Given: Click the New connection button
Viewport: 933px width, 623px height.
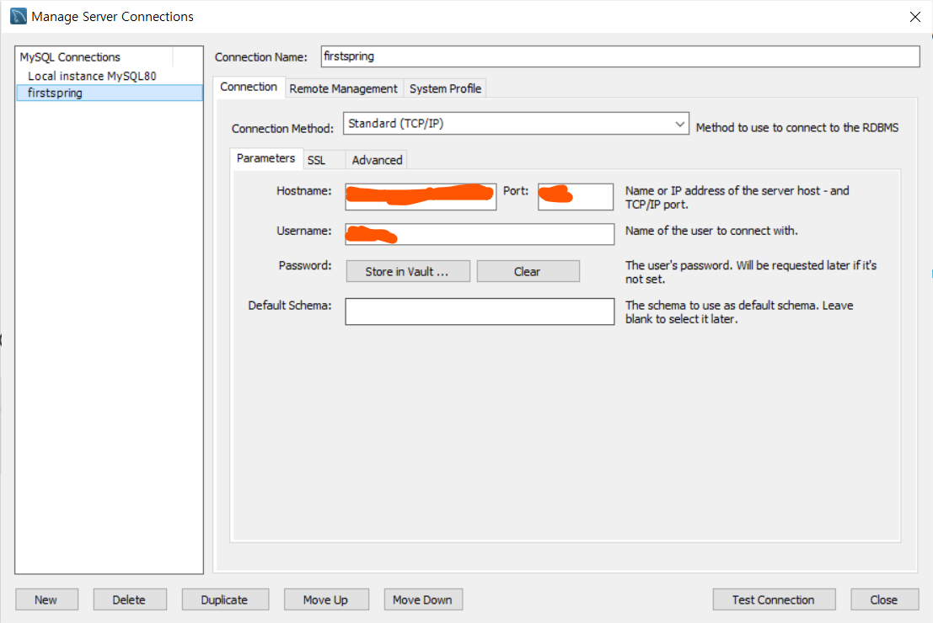Looking at the screenshot, I should click(46, 599).
